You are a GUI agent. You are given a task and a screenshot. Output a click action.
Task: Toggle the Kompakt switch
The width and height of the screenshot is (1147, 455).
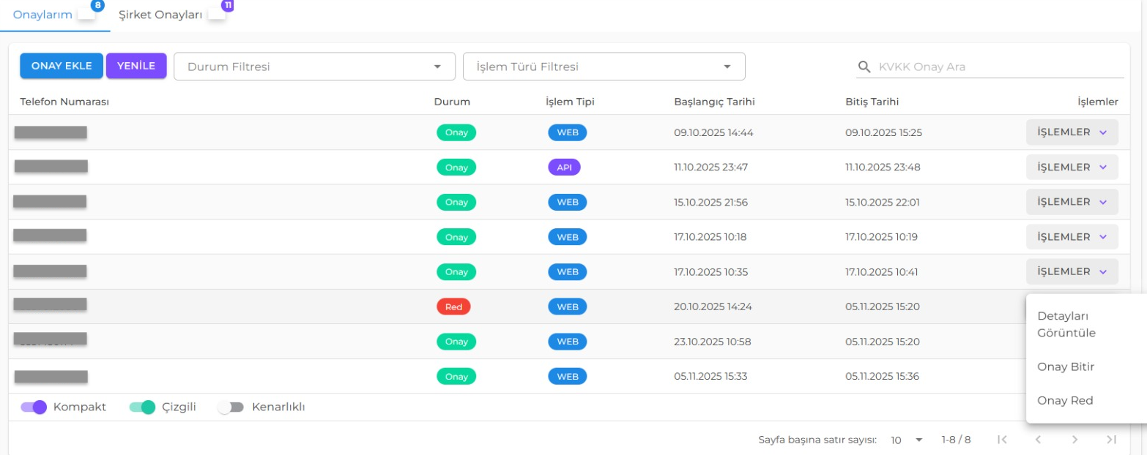coord(34,407)
